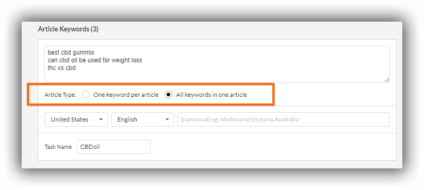Click the caret arrow beside English

pos(168,119)
